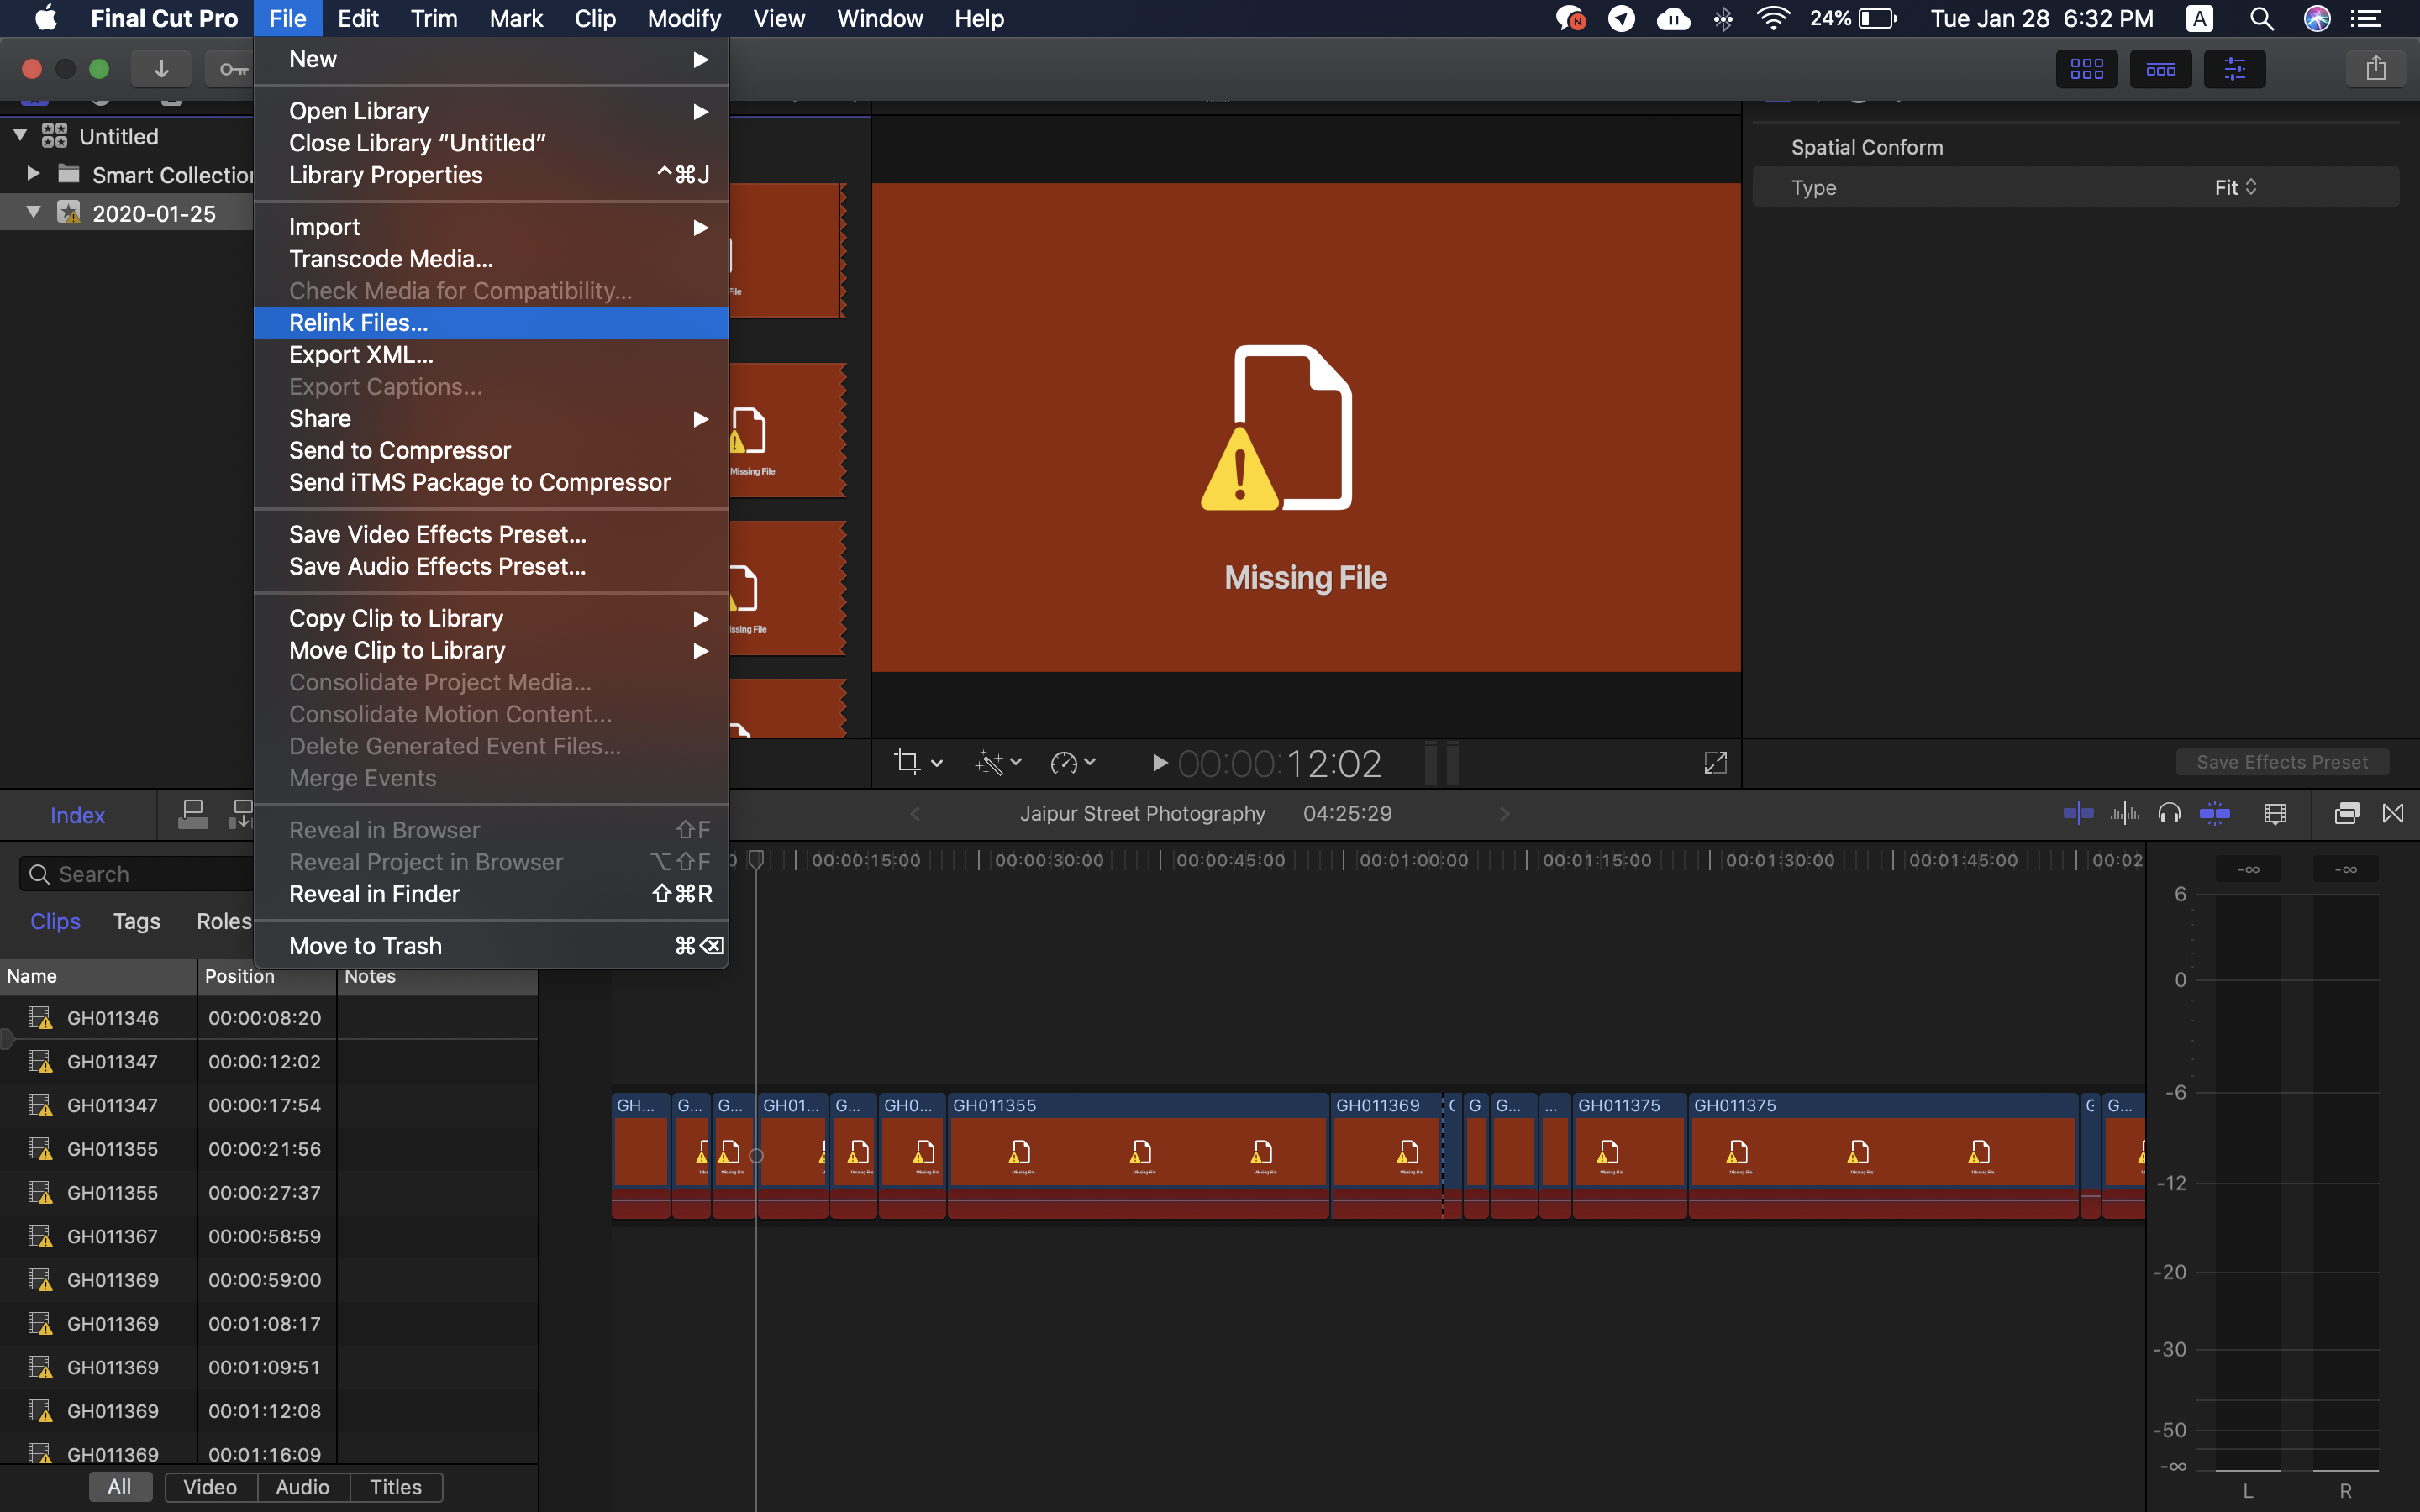This screenshot has height=1512, width=2420.
Task: Toggle snapping icon in timeline toolbar
Action: (2215, 814)
